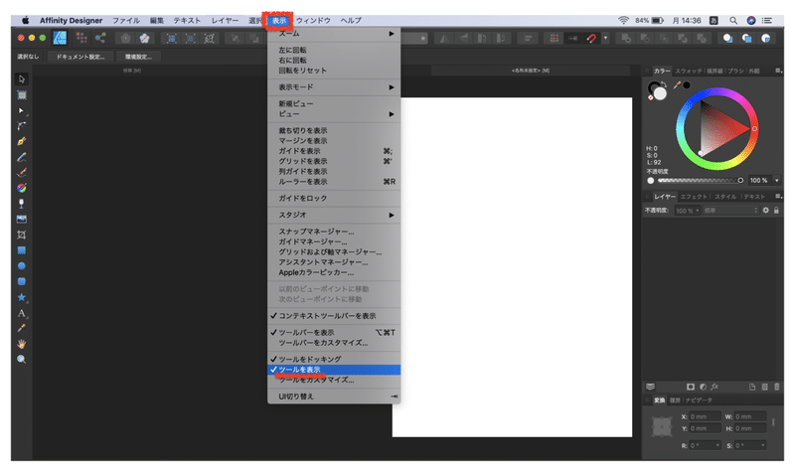Click the delete layer trash icon
Image resolution: width=795 pixels, height=476 pixels.
[x=776, y=387]
